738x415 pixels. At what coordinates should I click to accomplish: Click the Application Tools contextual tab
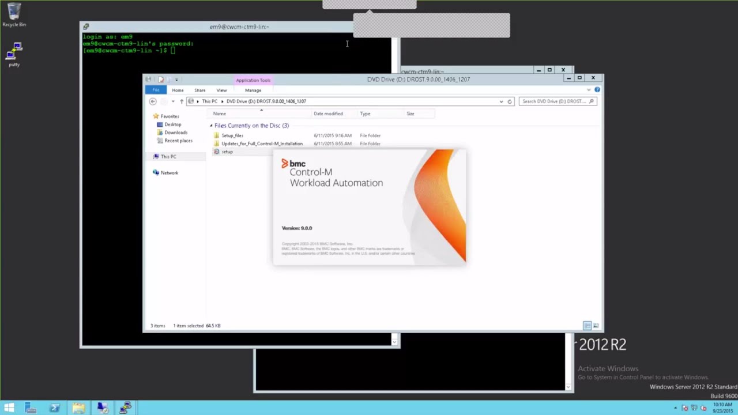pyautogui.click(x=253, y=80)
